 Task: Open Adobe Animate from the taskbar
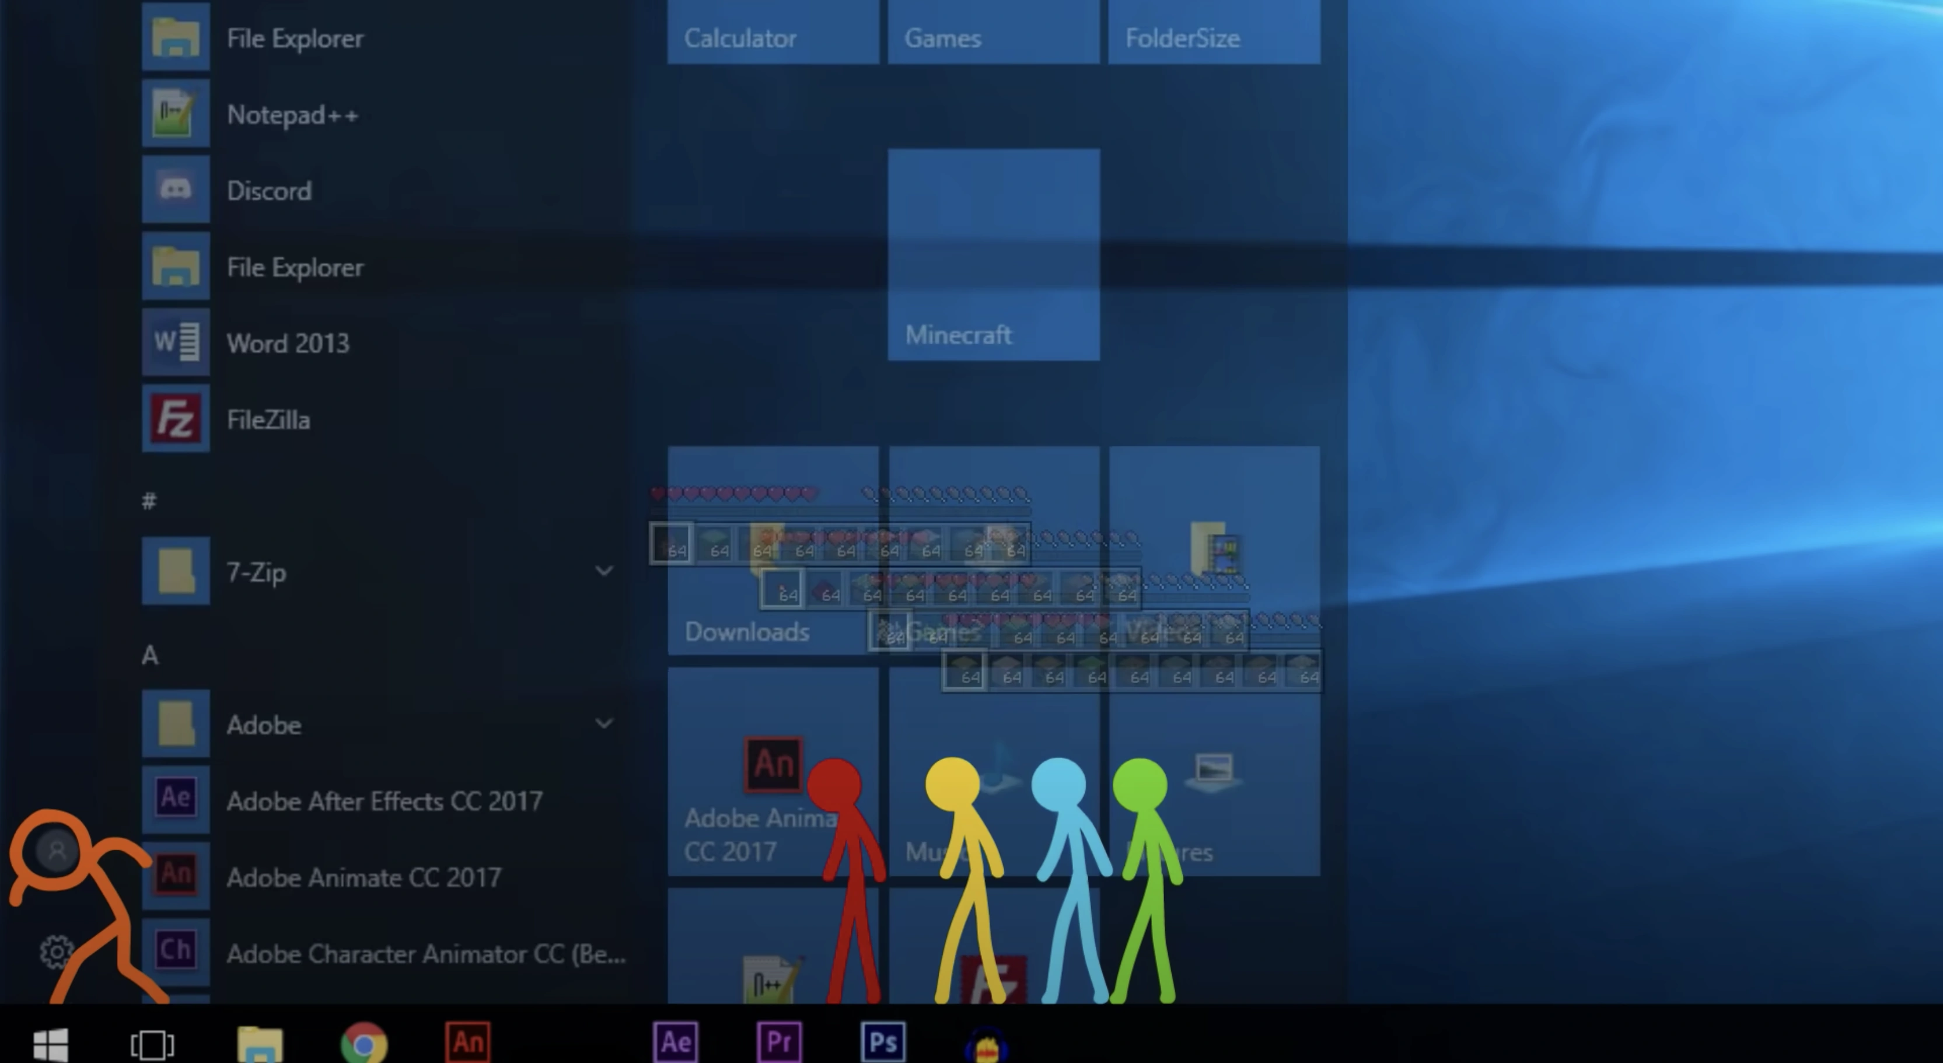(x=467, y=1043)
